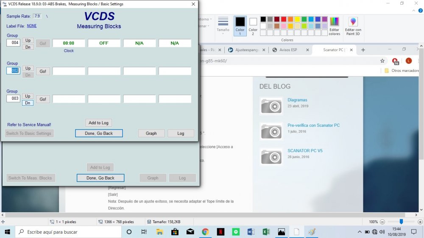Open File Explorer from taskbar

159,232
